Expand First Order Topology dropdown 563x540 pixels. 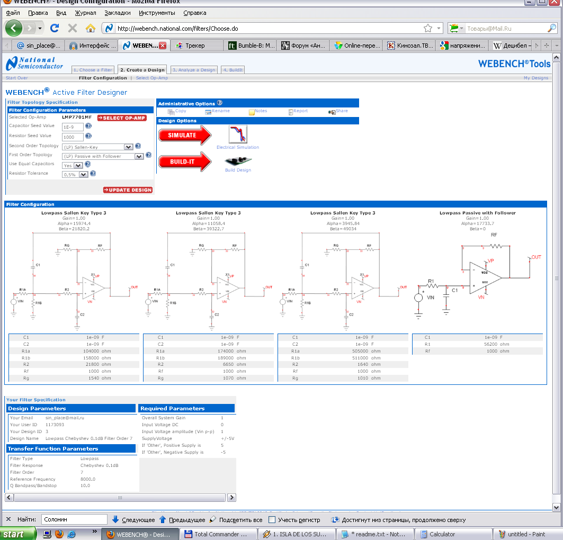(x=139, y=156)
